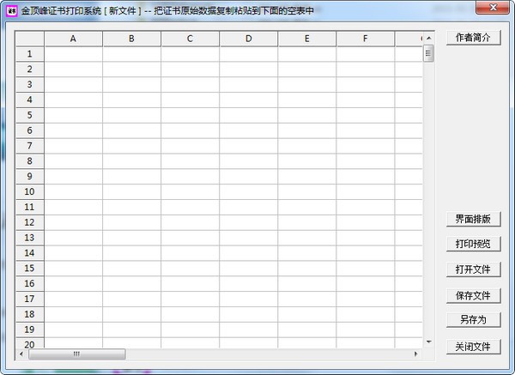Select row header 15
This screenshot has width=515, height=375.
(30, 269)
